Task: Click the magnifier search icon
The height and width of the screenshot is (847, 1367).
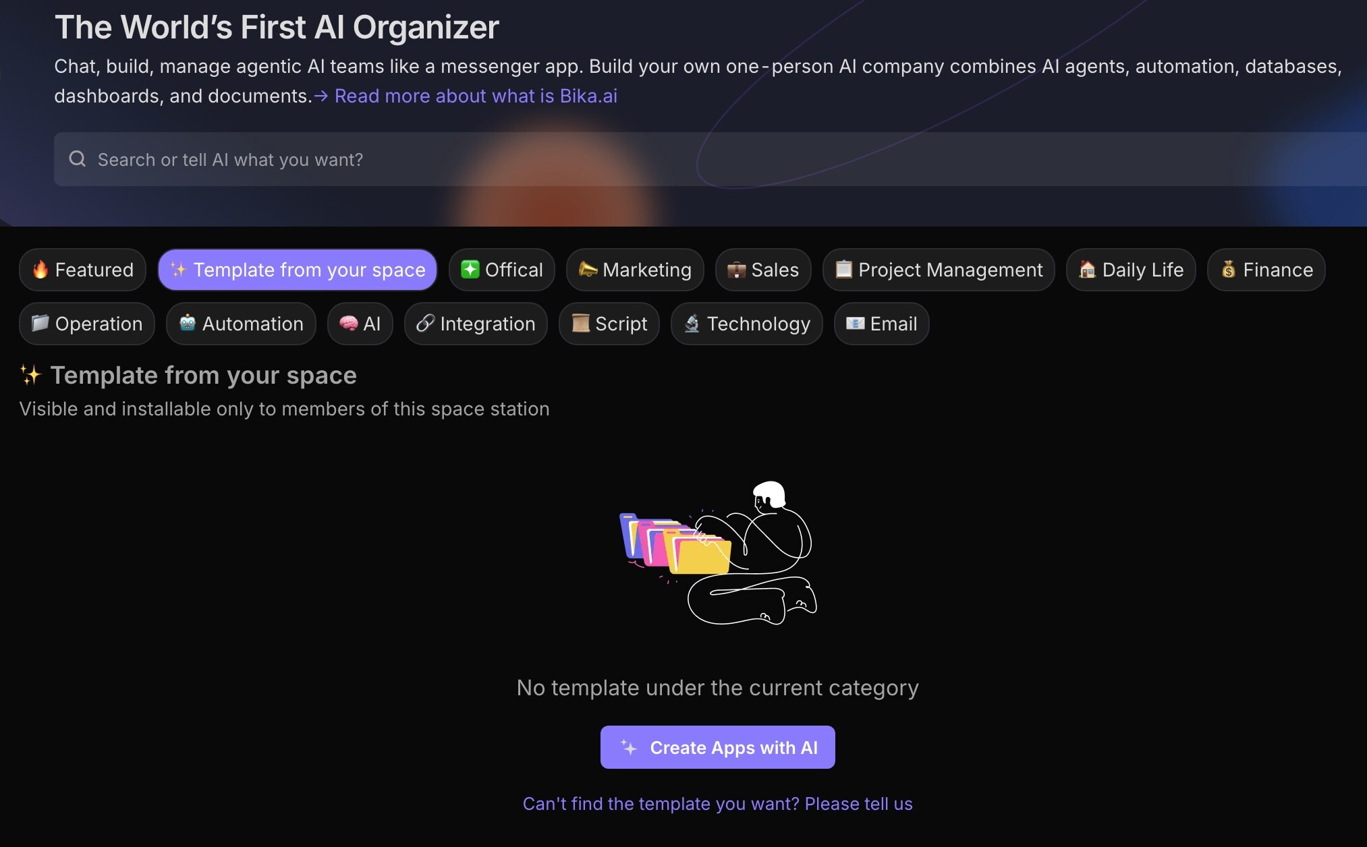Action: 78,159
